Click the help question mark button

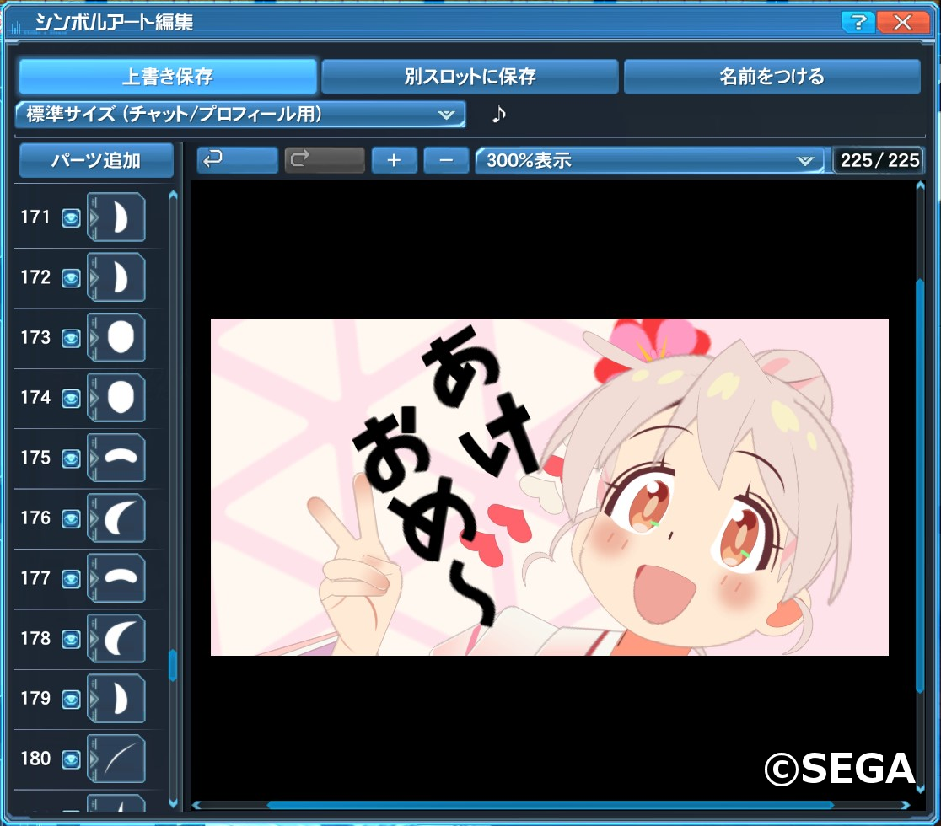(858, 22)
